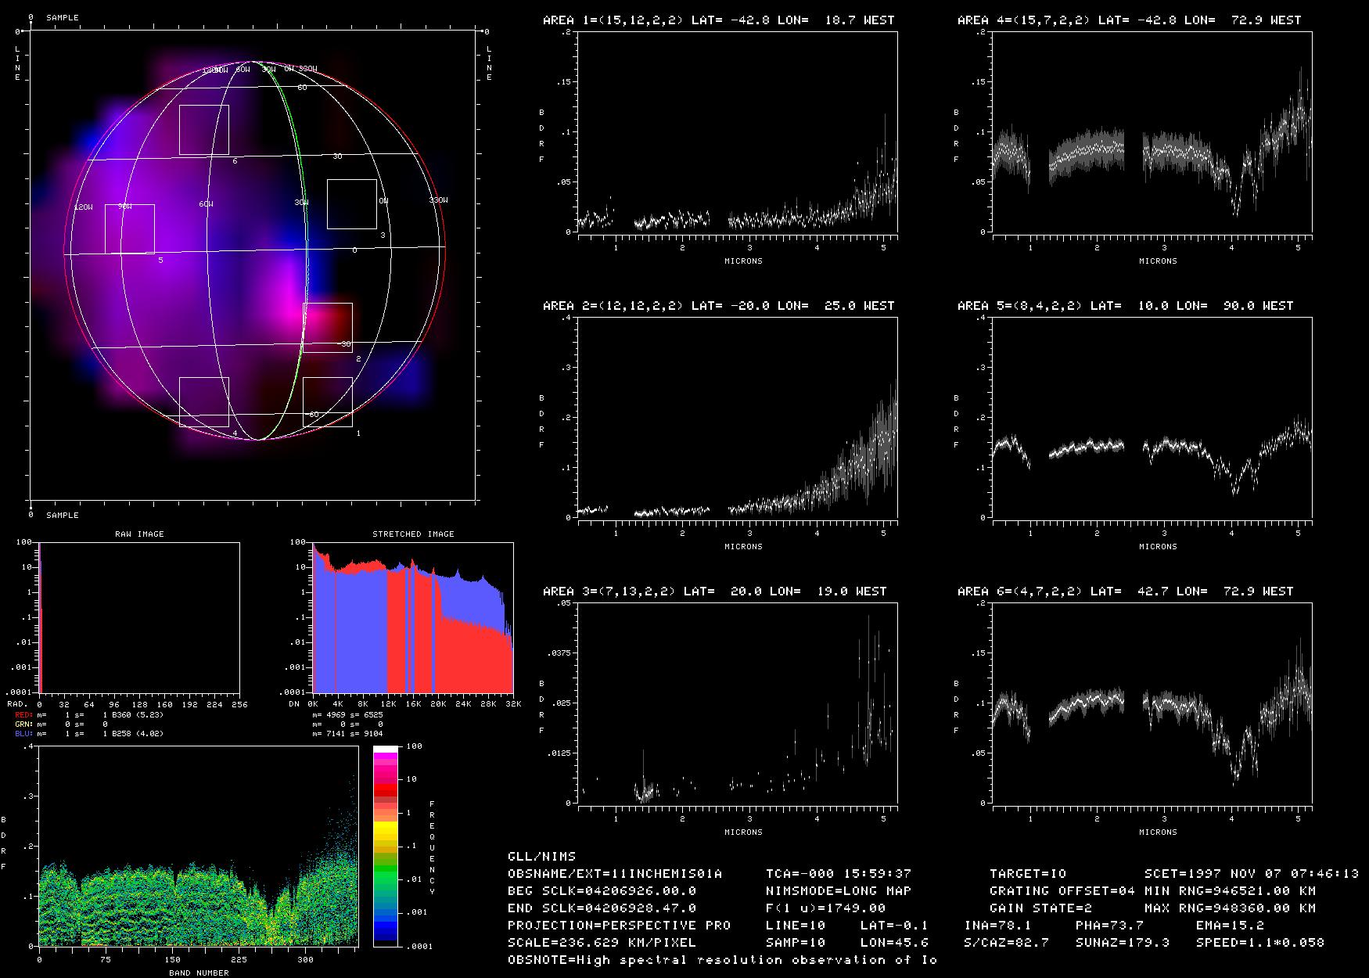Image resolution: width=1369 pixels, height=978 pixels.
Task: Click the AREA 5 spectrum plot title
Action: tap(1125, 306)
